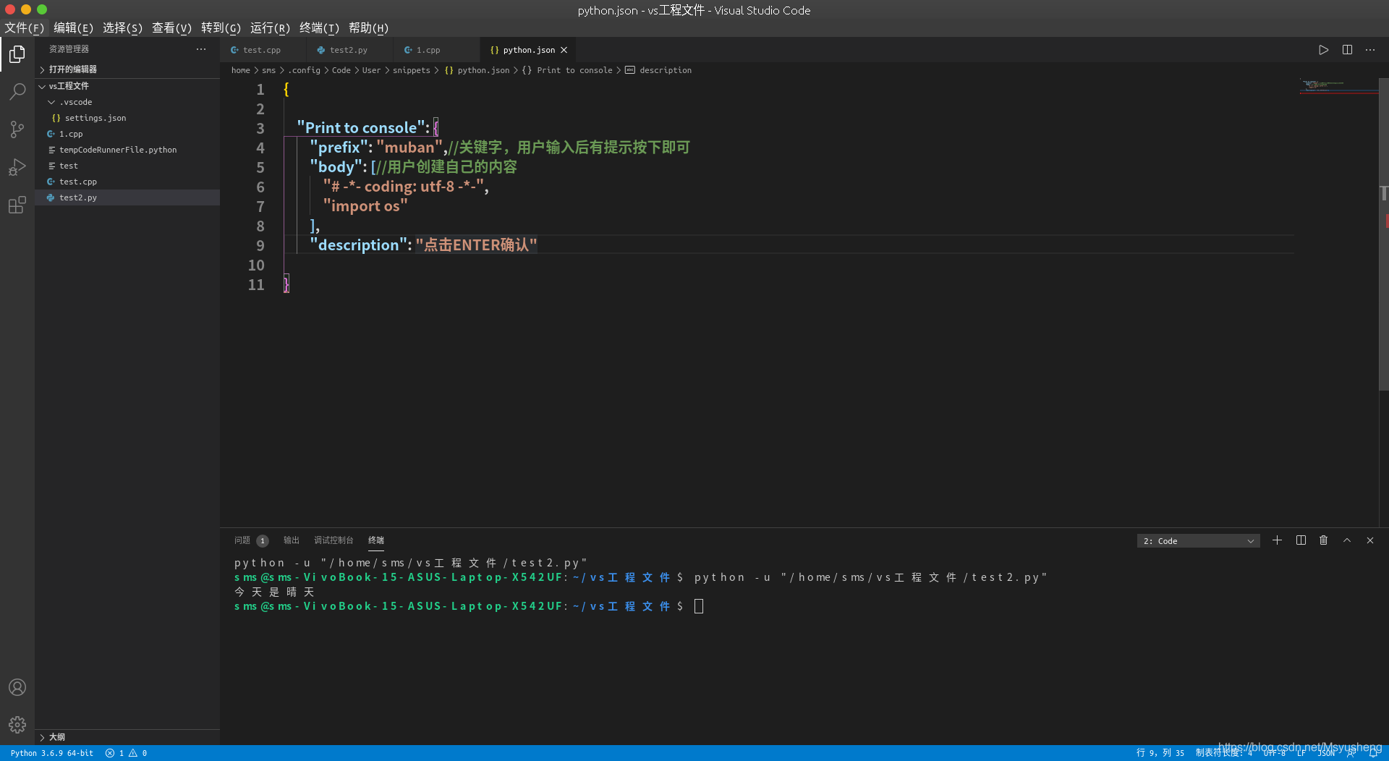The height and width of the screenshot is (761, 1389).
Task: Click the Run code play icon
Action: [x=1323, y=50]
